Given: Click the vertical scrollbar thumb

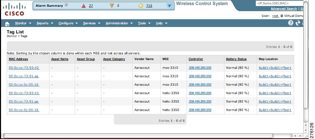Looking at the screenshot, I should (x=306, y=55).
